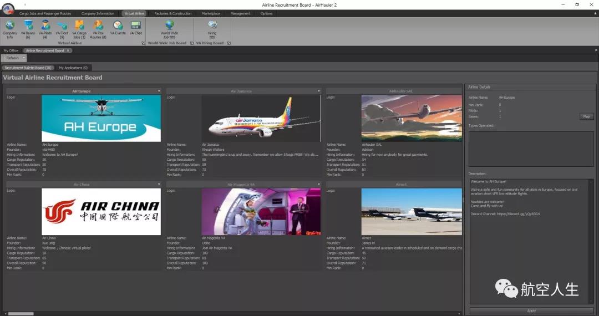Select the AH Europe logo thumbnail
The image size is (599, 316).
coord(101,118)
